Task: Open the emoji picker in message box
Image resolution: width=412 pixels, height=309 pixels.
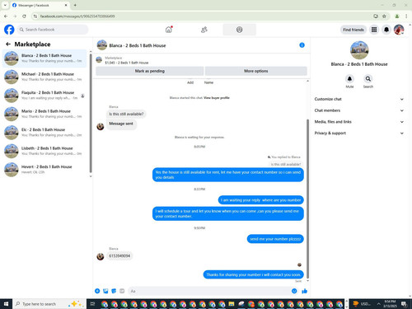Action: pyautogui.click(x=294, y=291)
